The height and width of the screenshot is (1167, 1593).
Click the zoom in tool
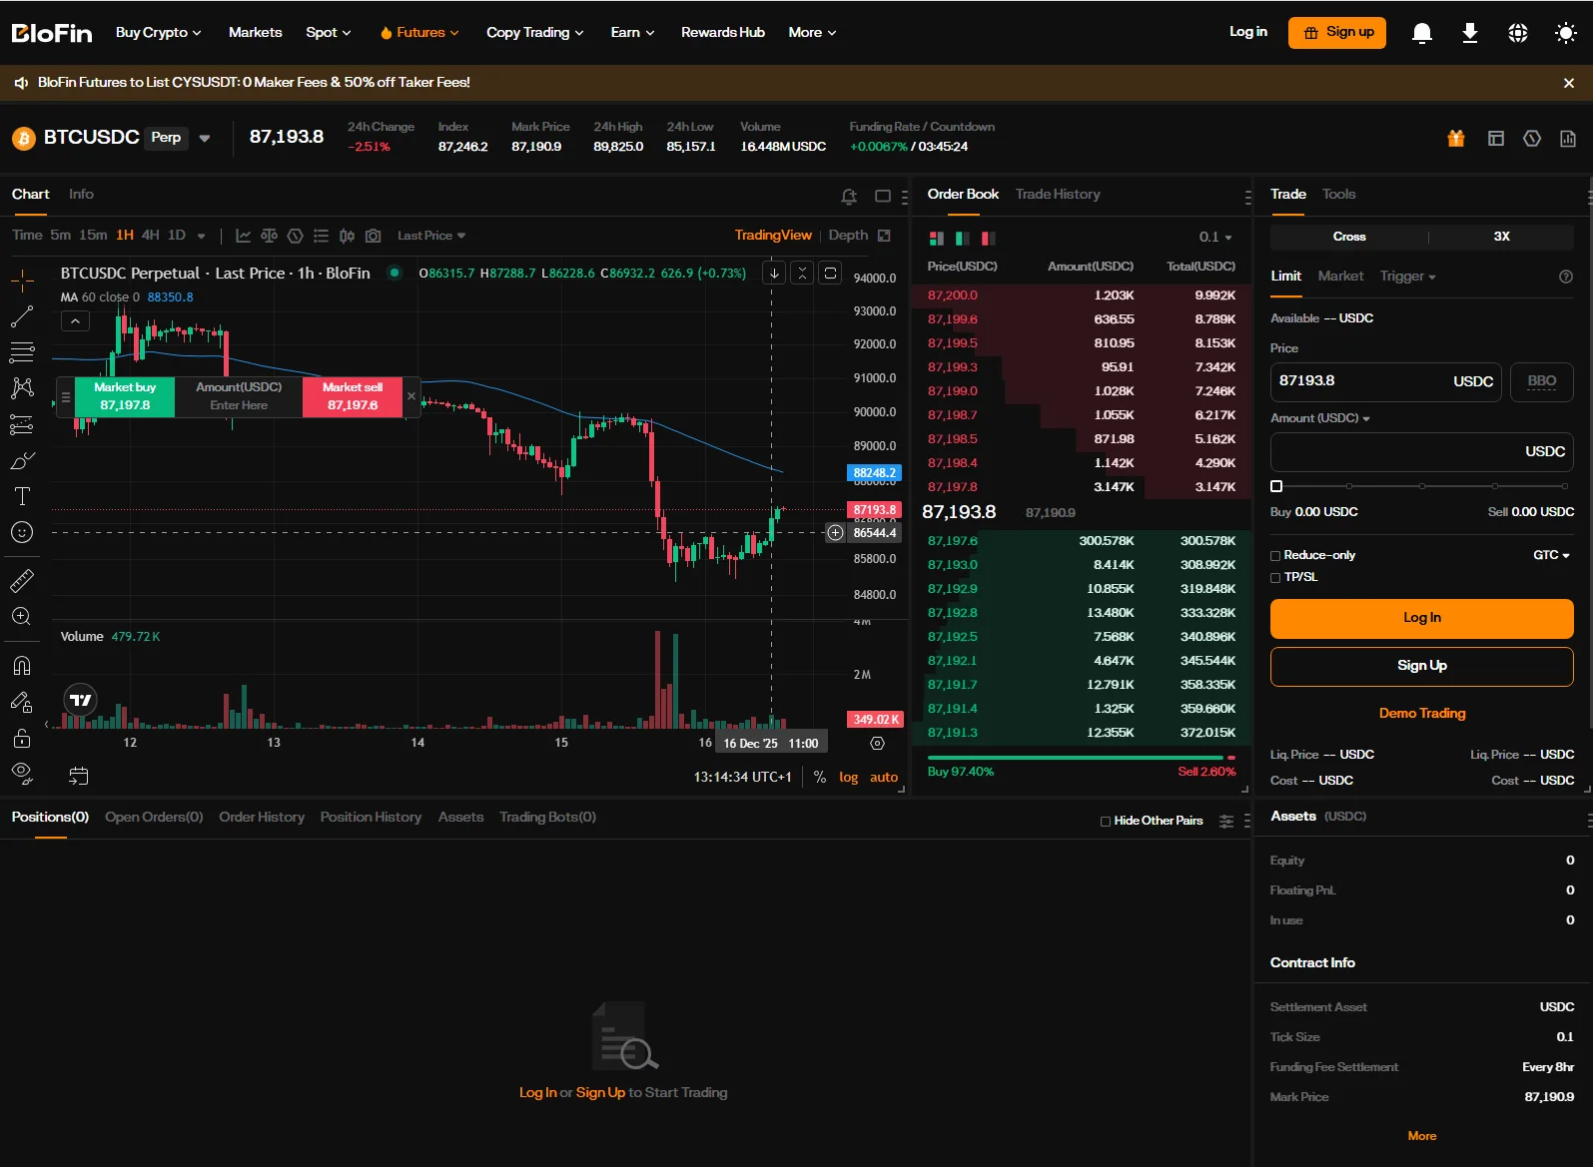[22, 617]
